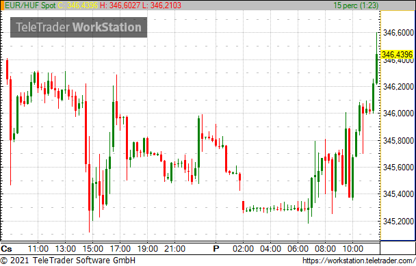Image resolution: width=416 pixels, height=266 pixels.
Task: Click the 346,6000 price axis label
Action: pyautogui.click(x=398, y=33)
